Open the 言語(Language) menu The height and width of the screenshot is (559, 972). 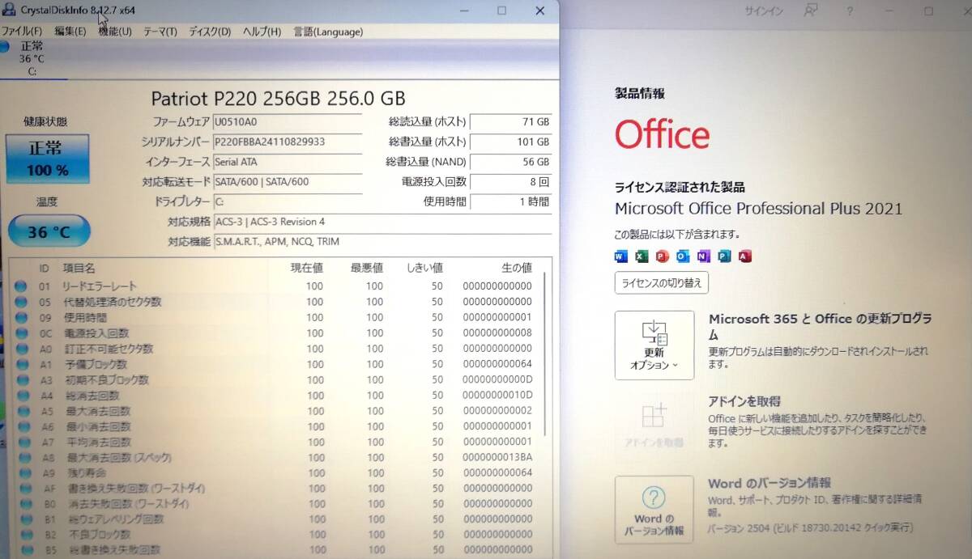328,32
